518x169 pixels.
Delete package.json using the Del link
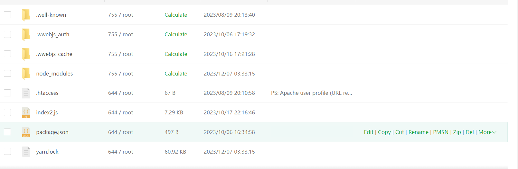pyautogui.click(x=469, y=132)
